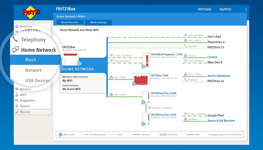Click the System gear icon in sidebar
Image resolution: width=263 pixels, height=150 pixels.
[x=16, y=106]
